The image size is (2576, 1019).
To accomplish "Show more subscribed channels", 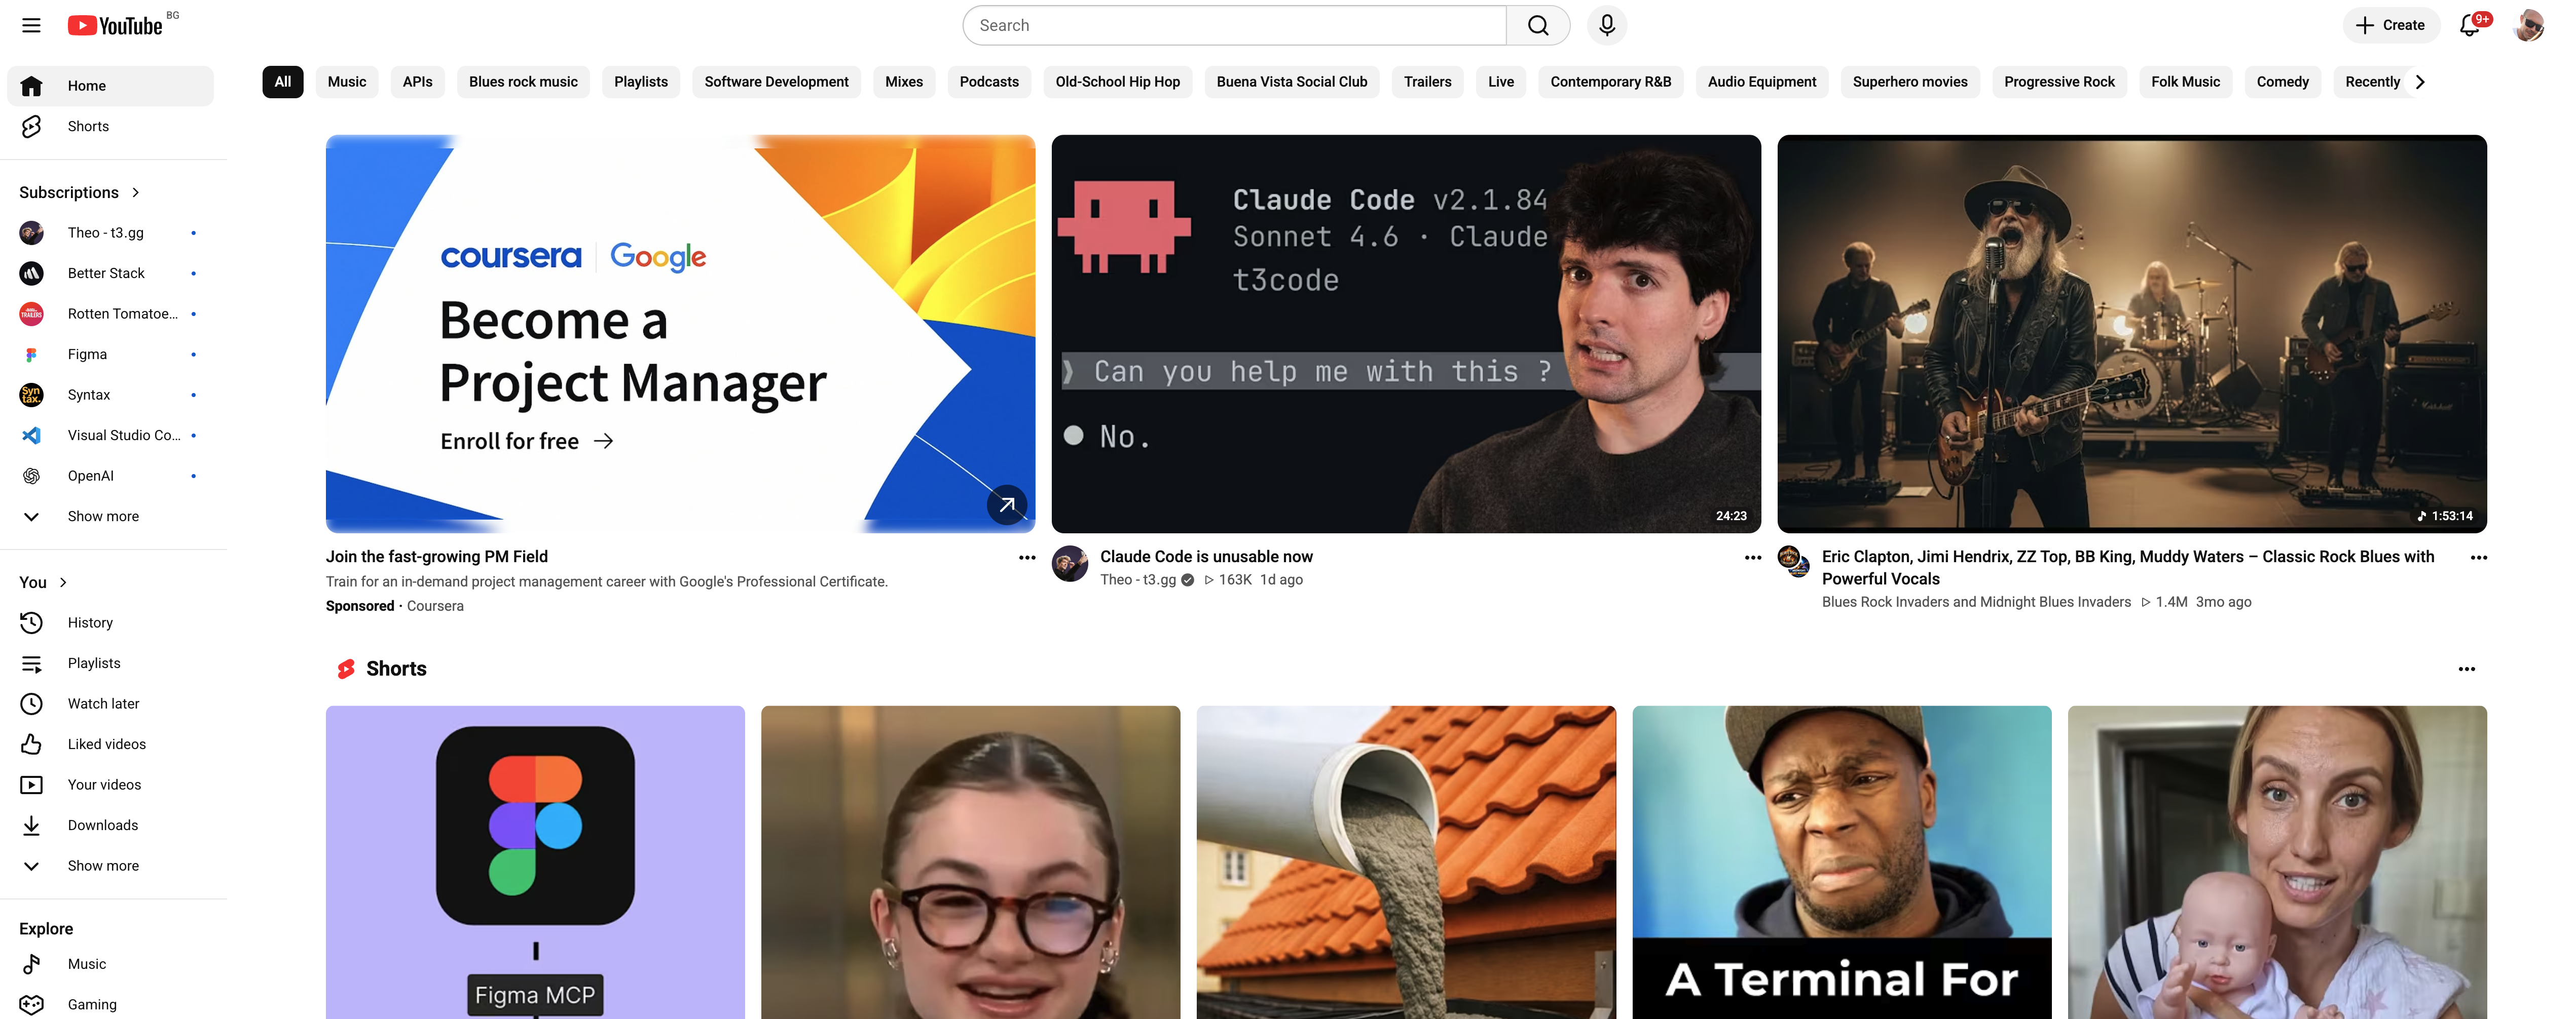I will [x=102, y=516].
